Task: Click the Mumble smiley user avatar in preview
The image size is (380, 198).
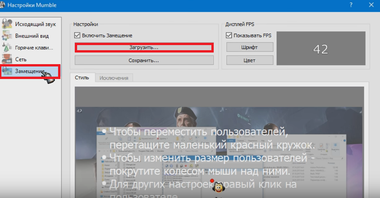Action: 219,187
